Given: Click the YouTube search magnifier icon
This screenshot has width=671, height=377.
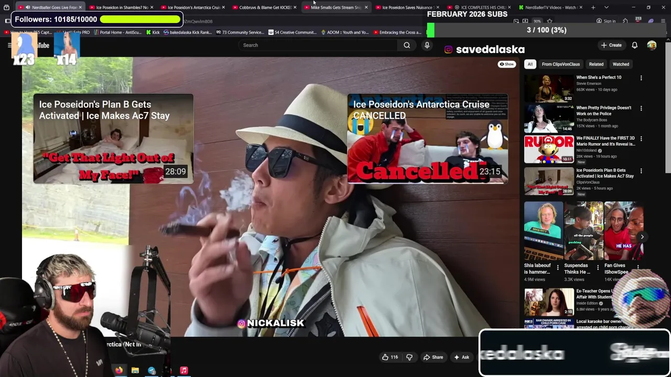Looking at the screenshot, I should (x=407, y=45).
